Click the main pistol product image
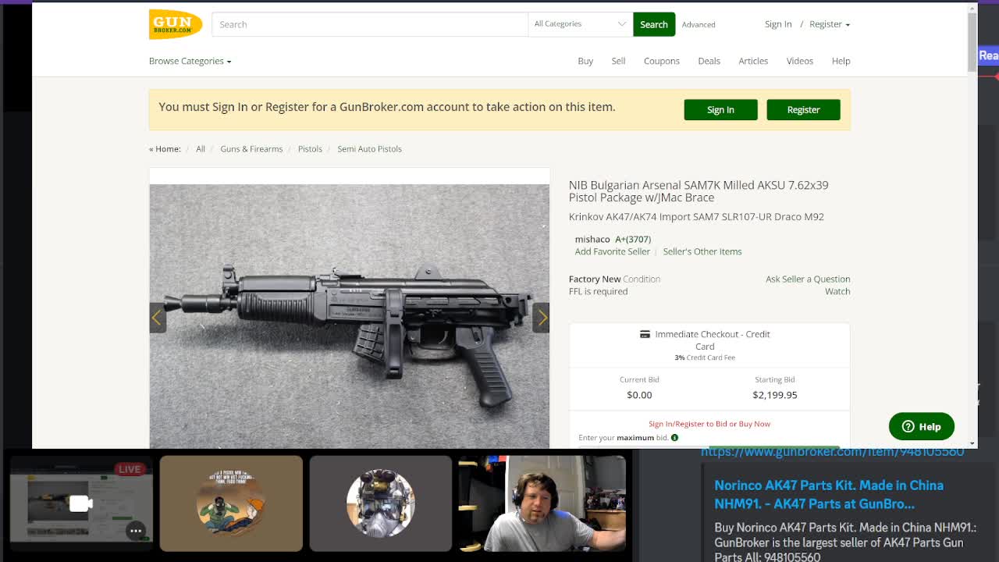Viewport: 999px width, 562px height. [x=349, y=317]
